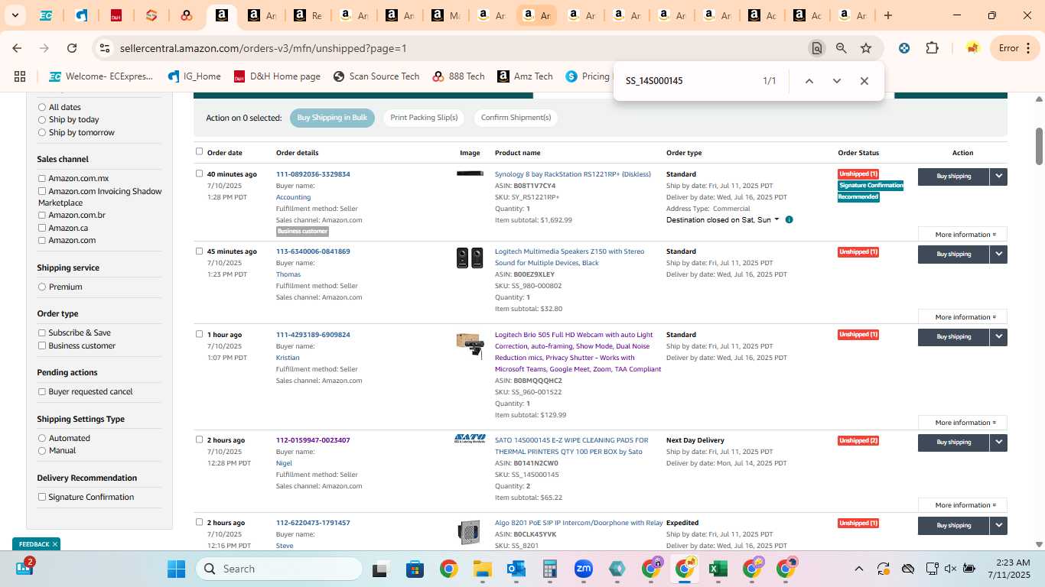Check Signature Confirmation delivery recommendation

point(42,497)
